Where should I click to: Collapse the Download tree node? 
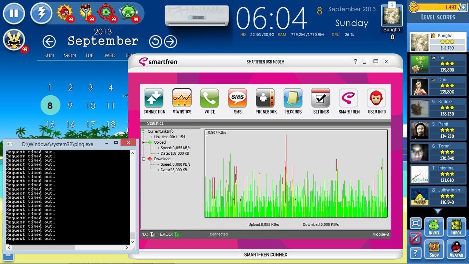(144, 159)
